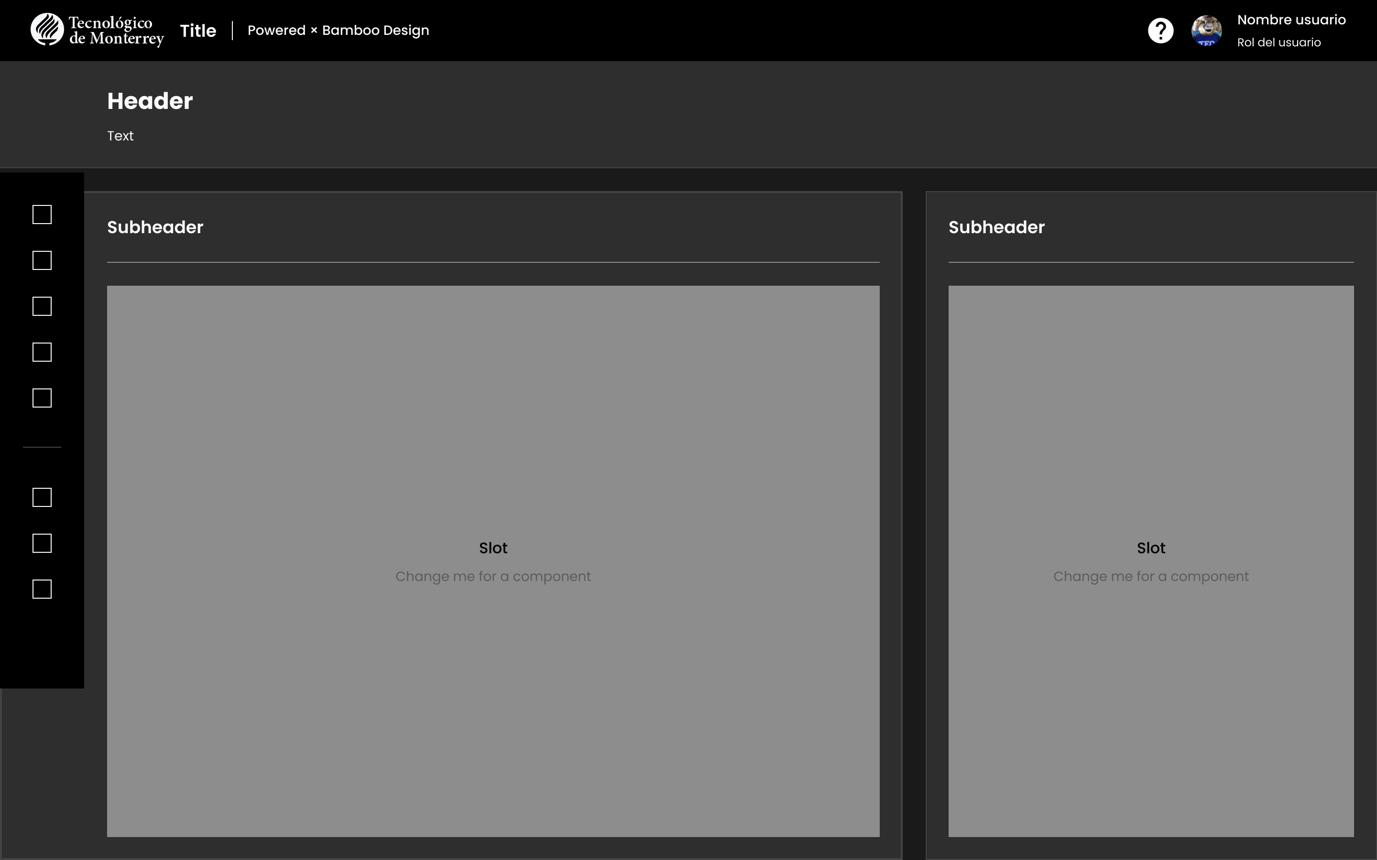The image size is (1377, 860).
Task: Click the page Header title
Action: click(150, 101)
